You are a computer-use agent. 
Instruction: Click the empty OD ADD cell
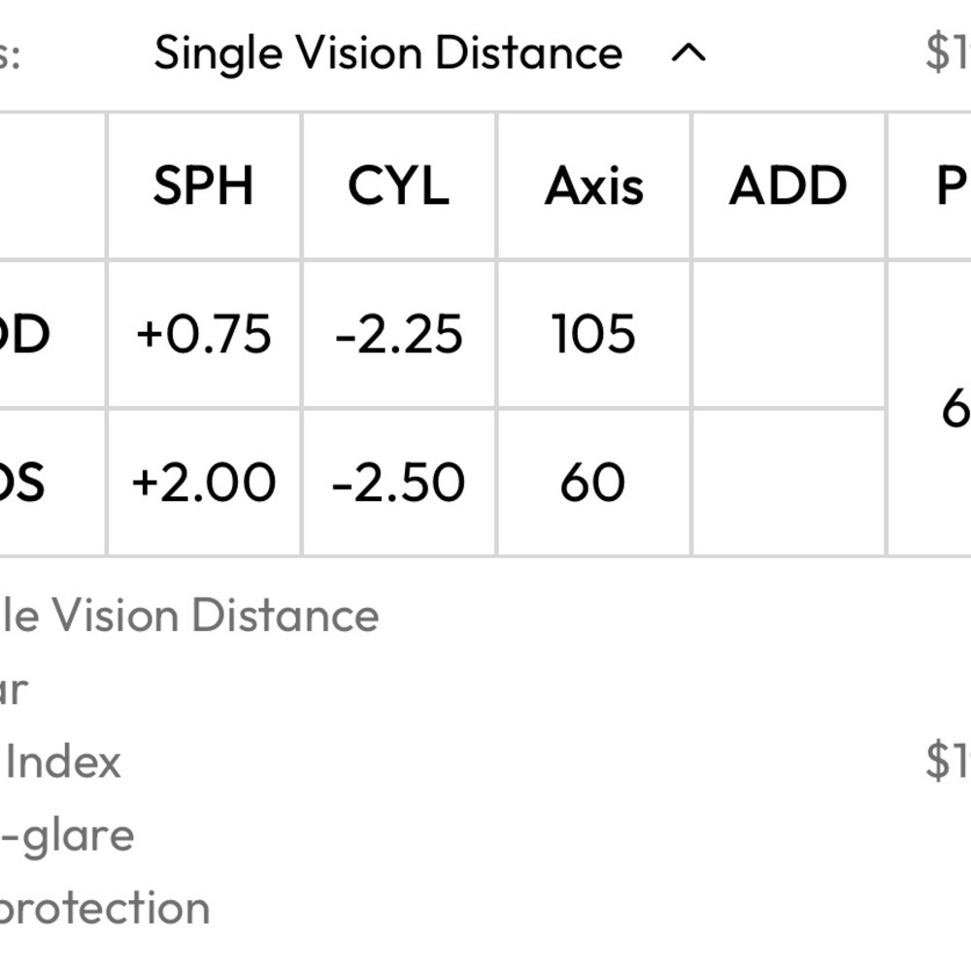788,334
